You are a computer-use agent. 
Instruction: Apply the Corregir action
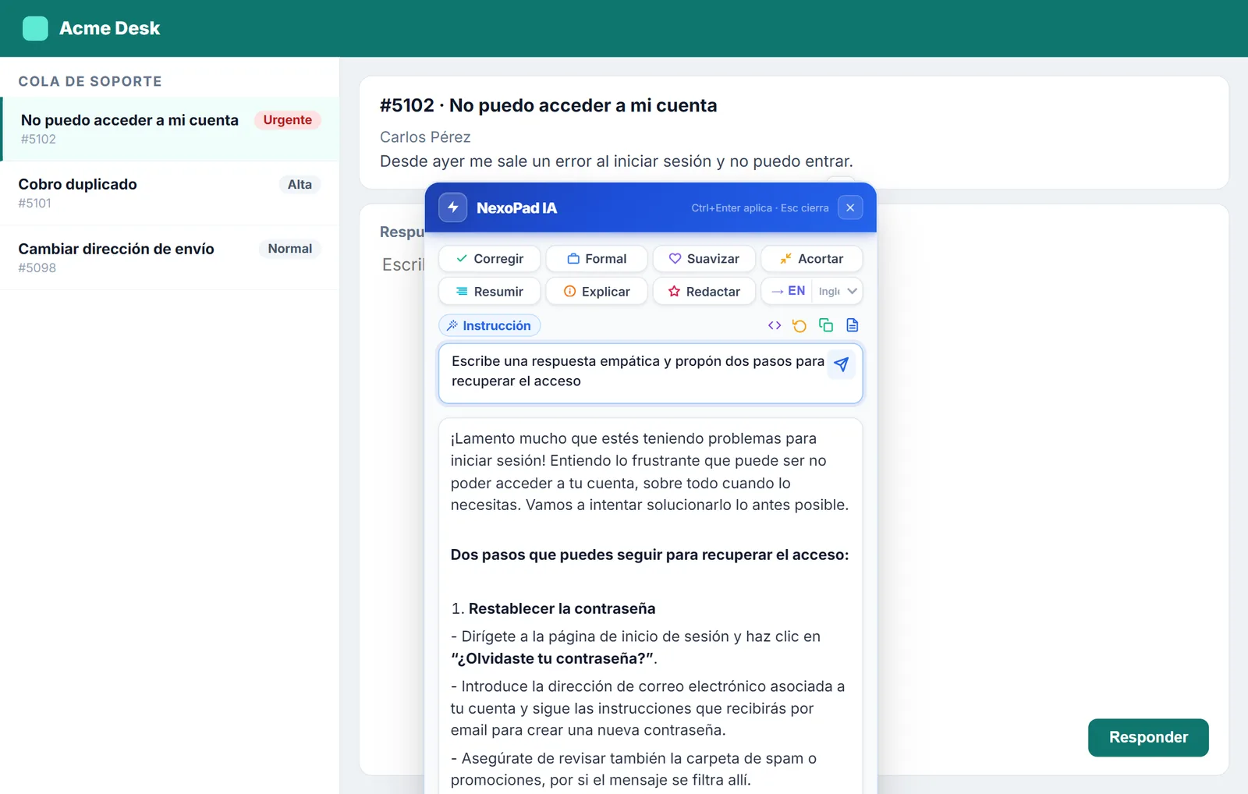coord(490,259)
